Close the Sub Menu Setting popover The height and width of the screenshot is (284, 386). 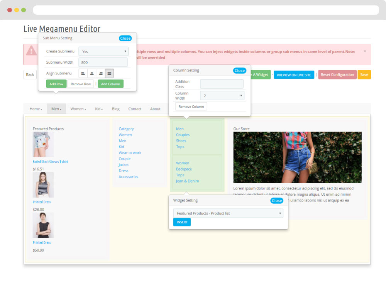[125, 38]
